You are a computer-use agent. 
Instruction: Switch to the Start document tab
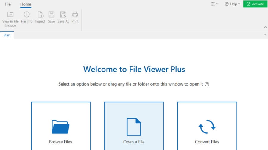(7, 35)
